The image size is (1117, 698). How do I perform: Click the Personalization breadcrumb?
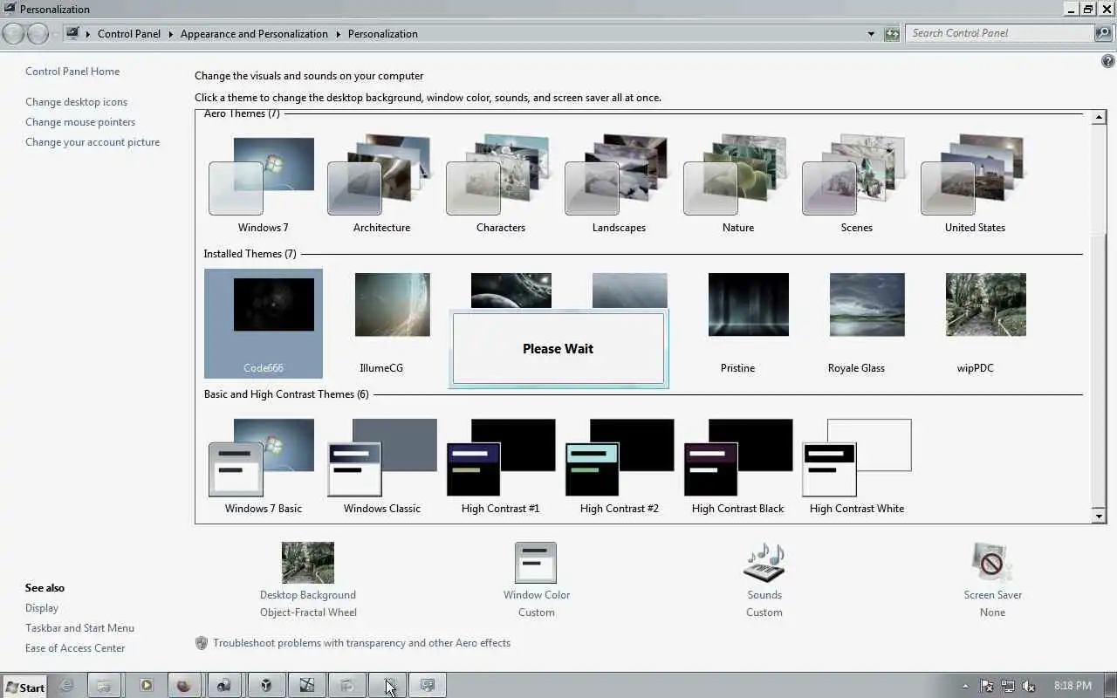tap(383, 34)
